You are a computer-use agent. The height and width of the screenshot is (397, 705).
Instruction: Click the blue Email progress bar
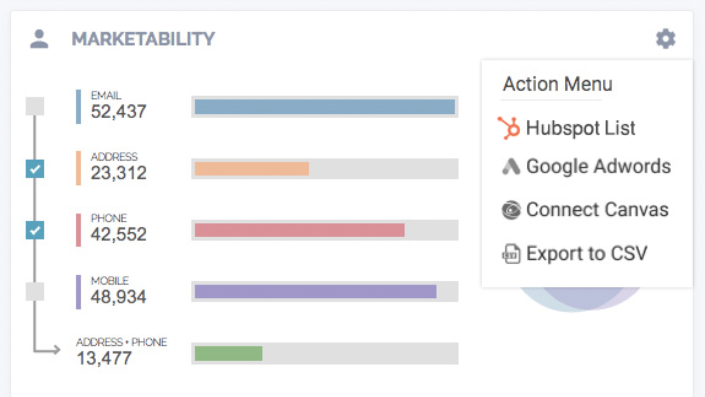tap(325, 107)
